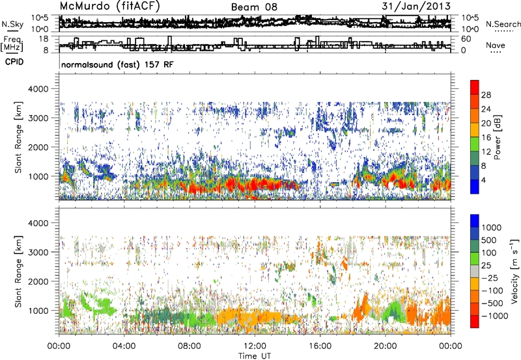The image size is (521, 360).
Task: Click the red -1000 velocity colorbar segment
Action: point(475,322)
